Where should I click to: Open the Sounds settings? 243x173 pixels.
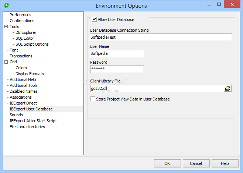[x=16, y=115]
